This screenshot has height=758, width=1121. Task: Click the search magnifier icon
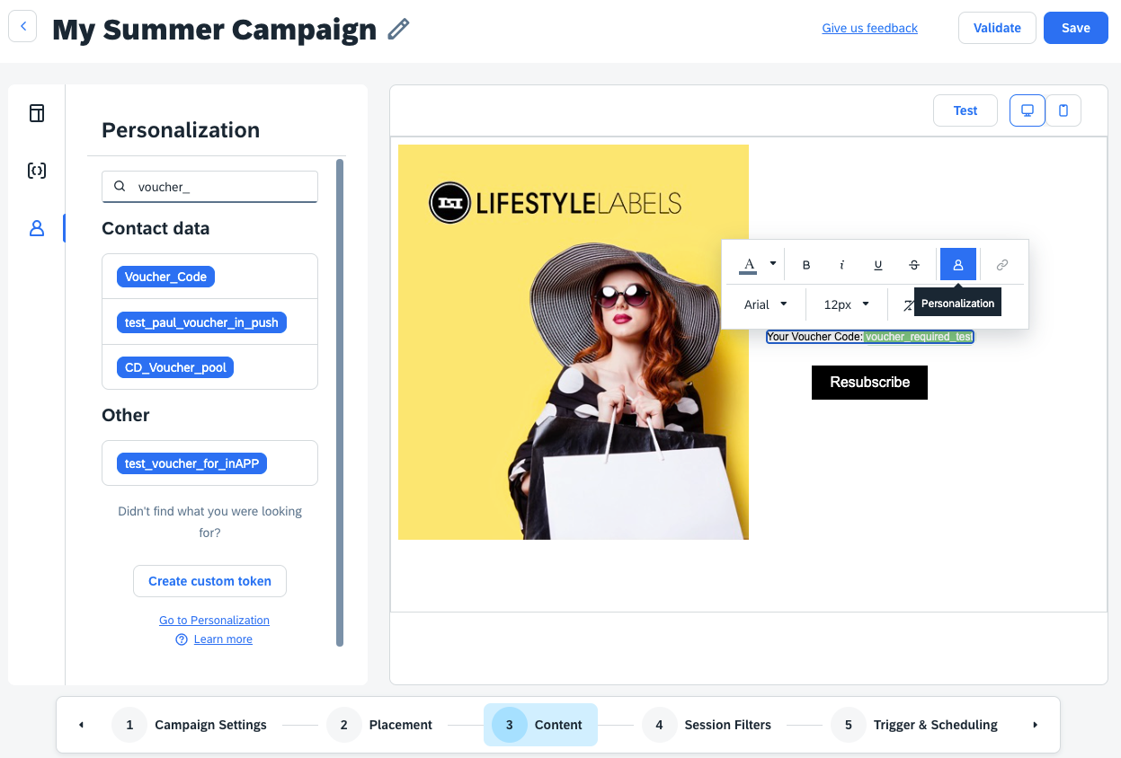click(120, 187)
